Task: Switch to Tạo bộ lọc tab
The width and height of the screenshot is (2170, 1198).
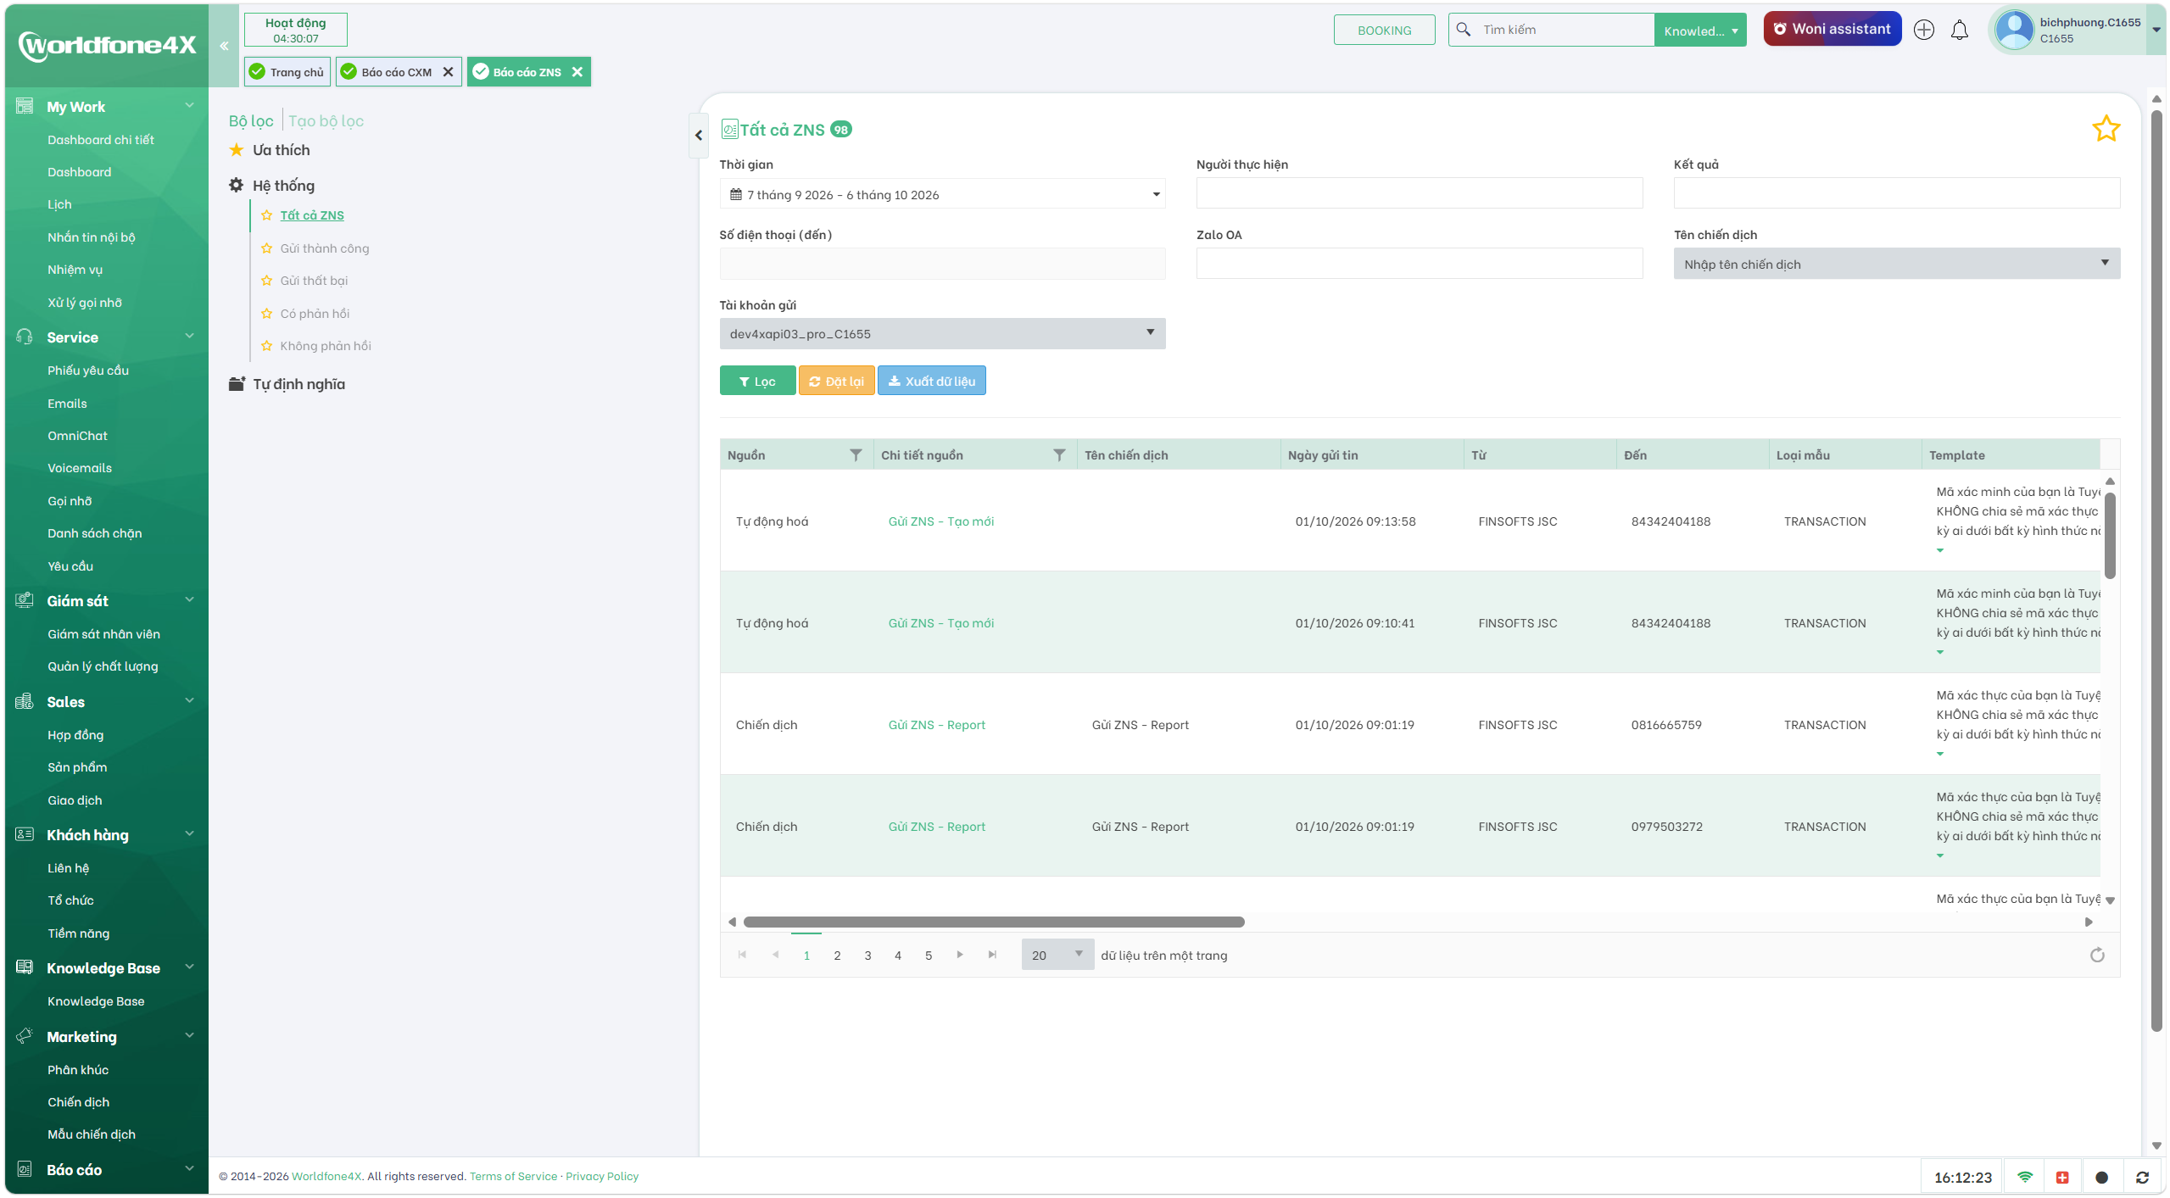Action: [326, 121]
